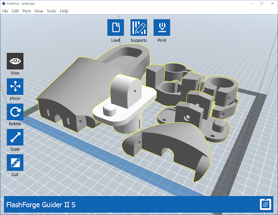Choose the Scale tool
Screen dimensions: 278x215
click(15, 137)
